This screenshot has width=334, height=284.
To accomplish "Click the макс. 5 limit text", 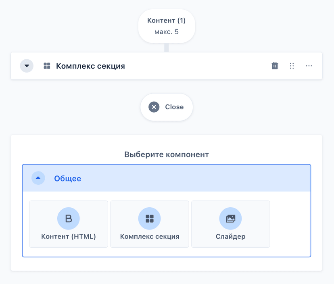I will (167, 31).
